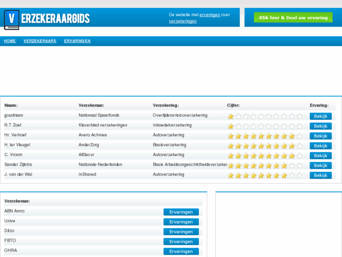Select 'Avero Achmea' insurer cell
Viewport: 342px width, 257px height.
click(x=93, y=135)
